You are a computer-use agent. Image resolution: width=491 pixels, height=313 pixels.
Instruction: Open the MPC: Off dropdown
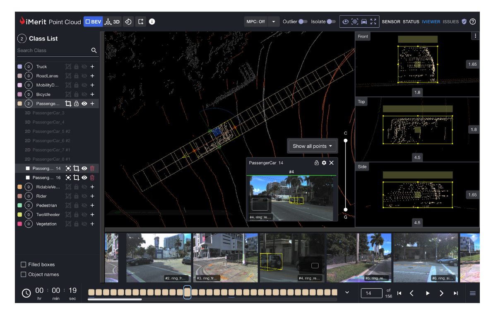point(273,21)
